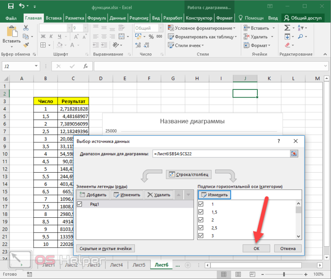
Task: Click Добавить to add a legend series
Action: point(93,195)
